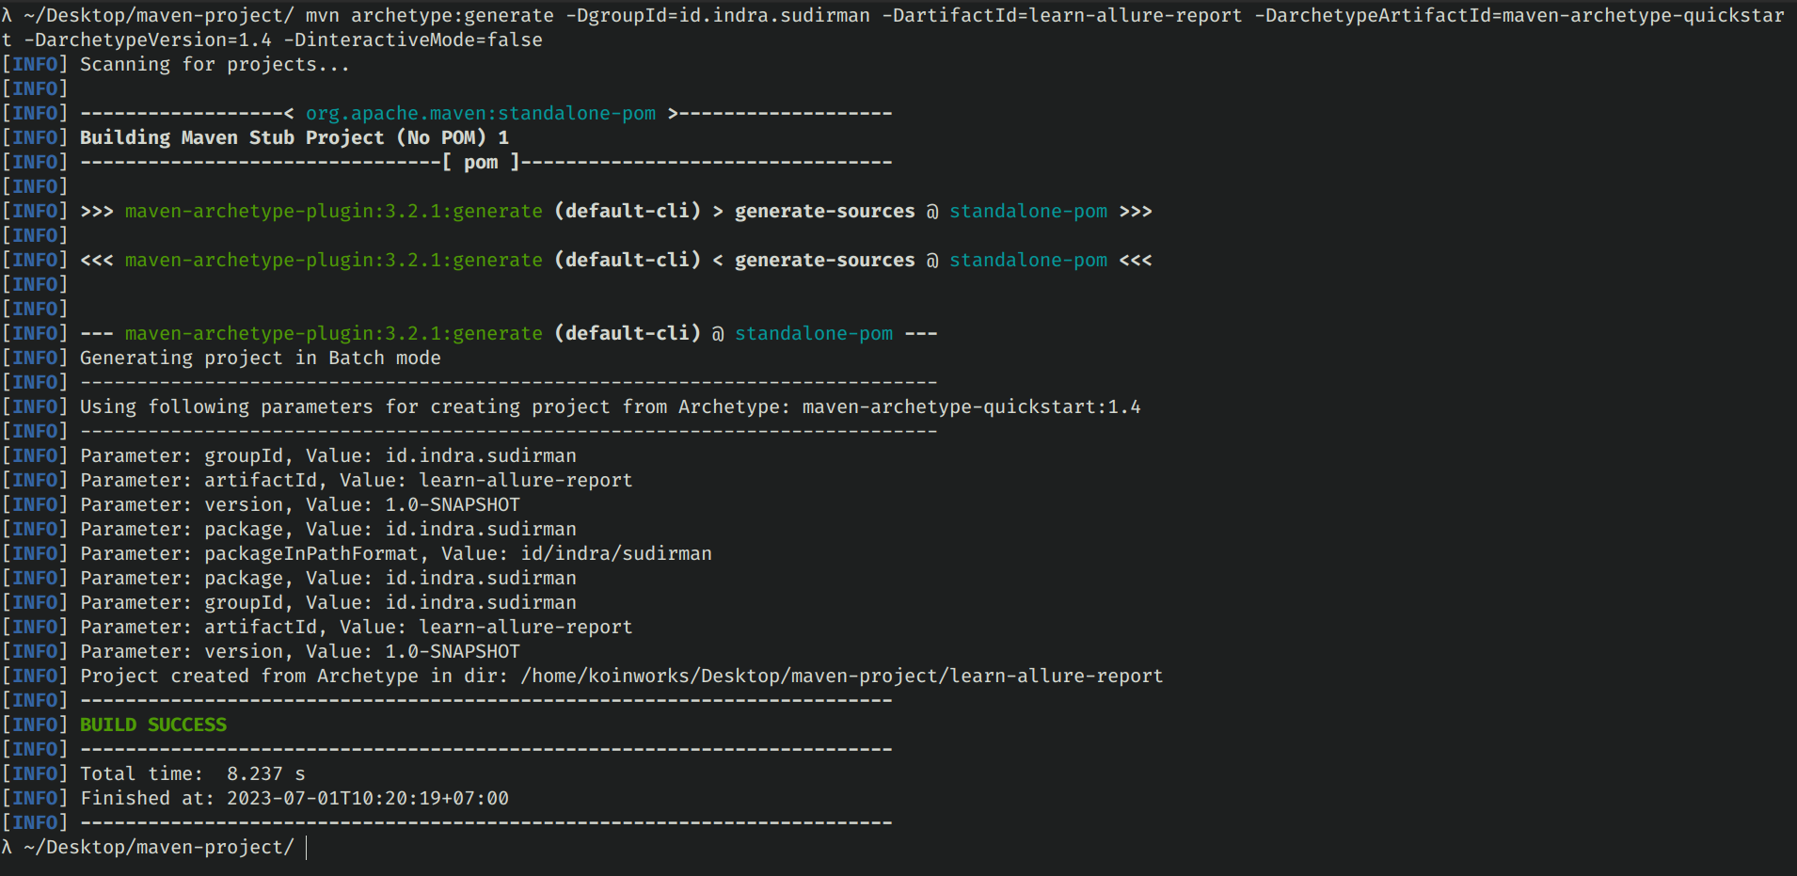Click the plugin name on the '>>>' line
The height and width of the screenshot is (876, 1797).
(333, 211)
